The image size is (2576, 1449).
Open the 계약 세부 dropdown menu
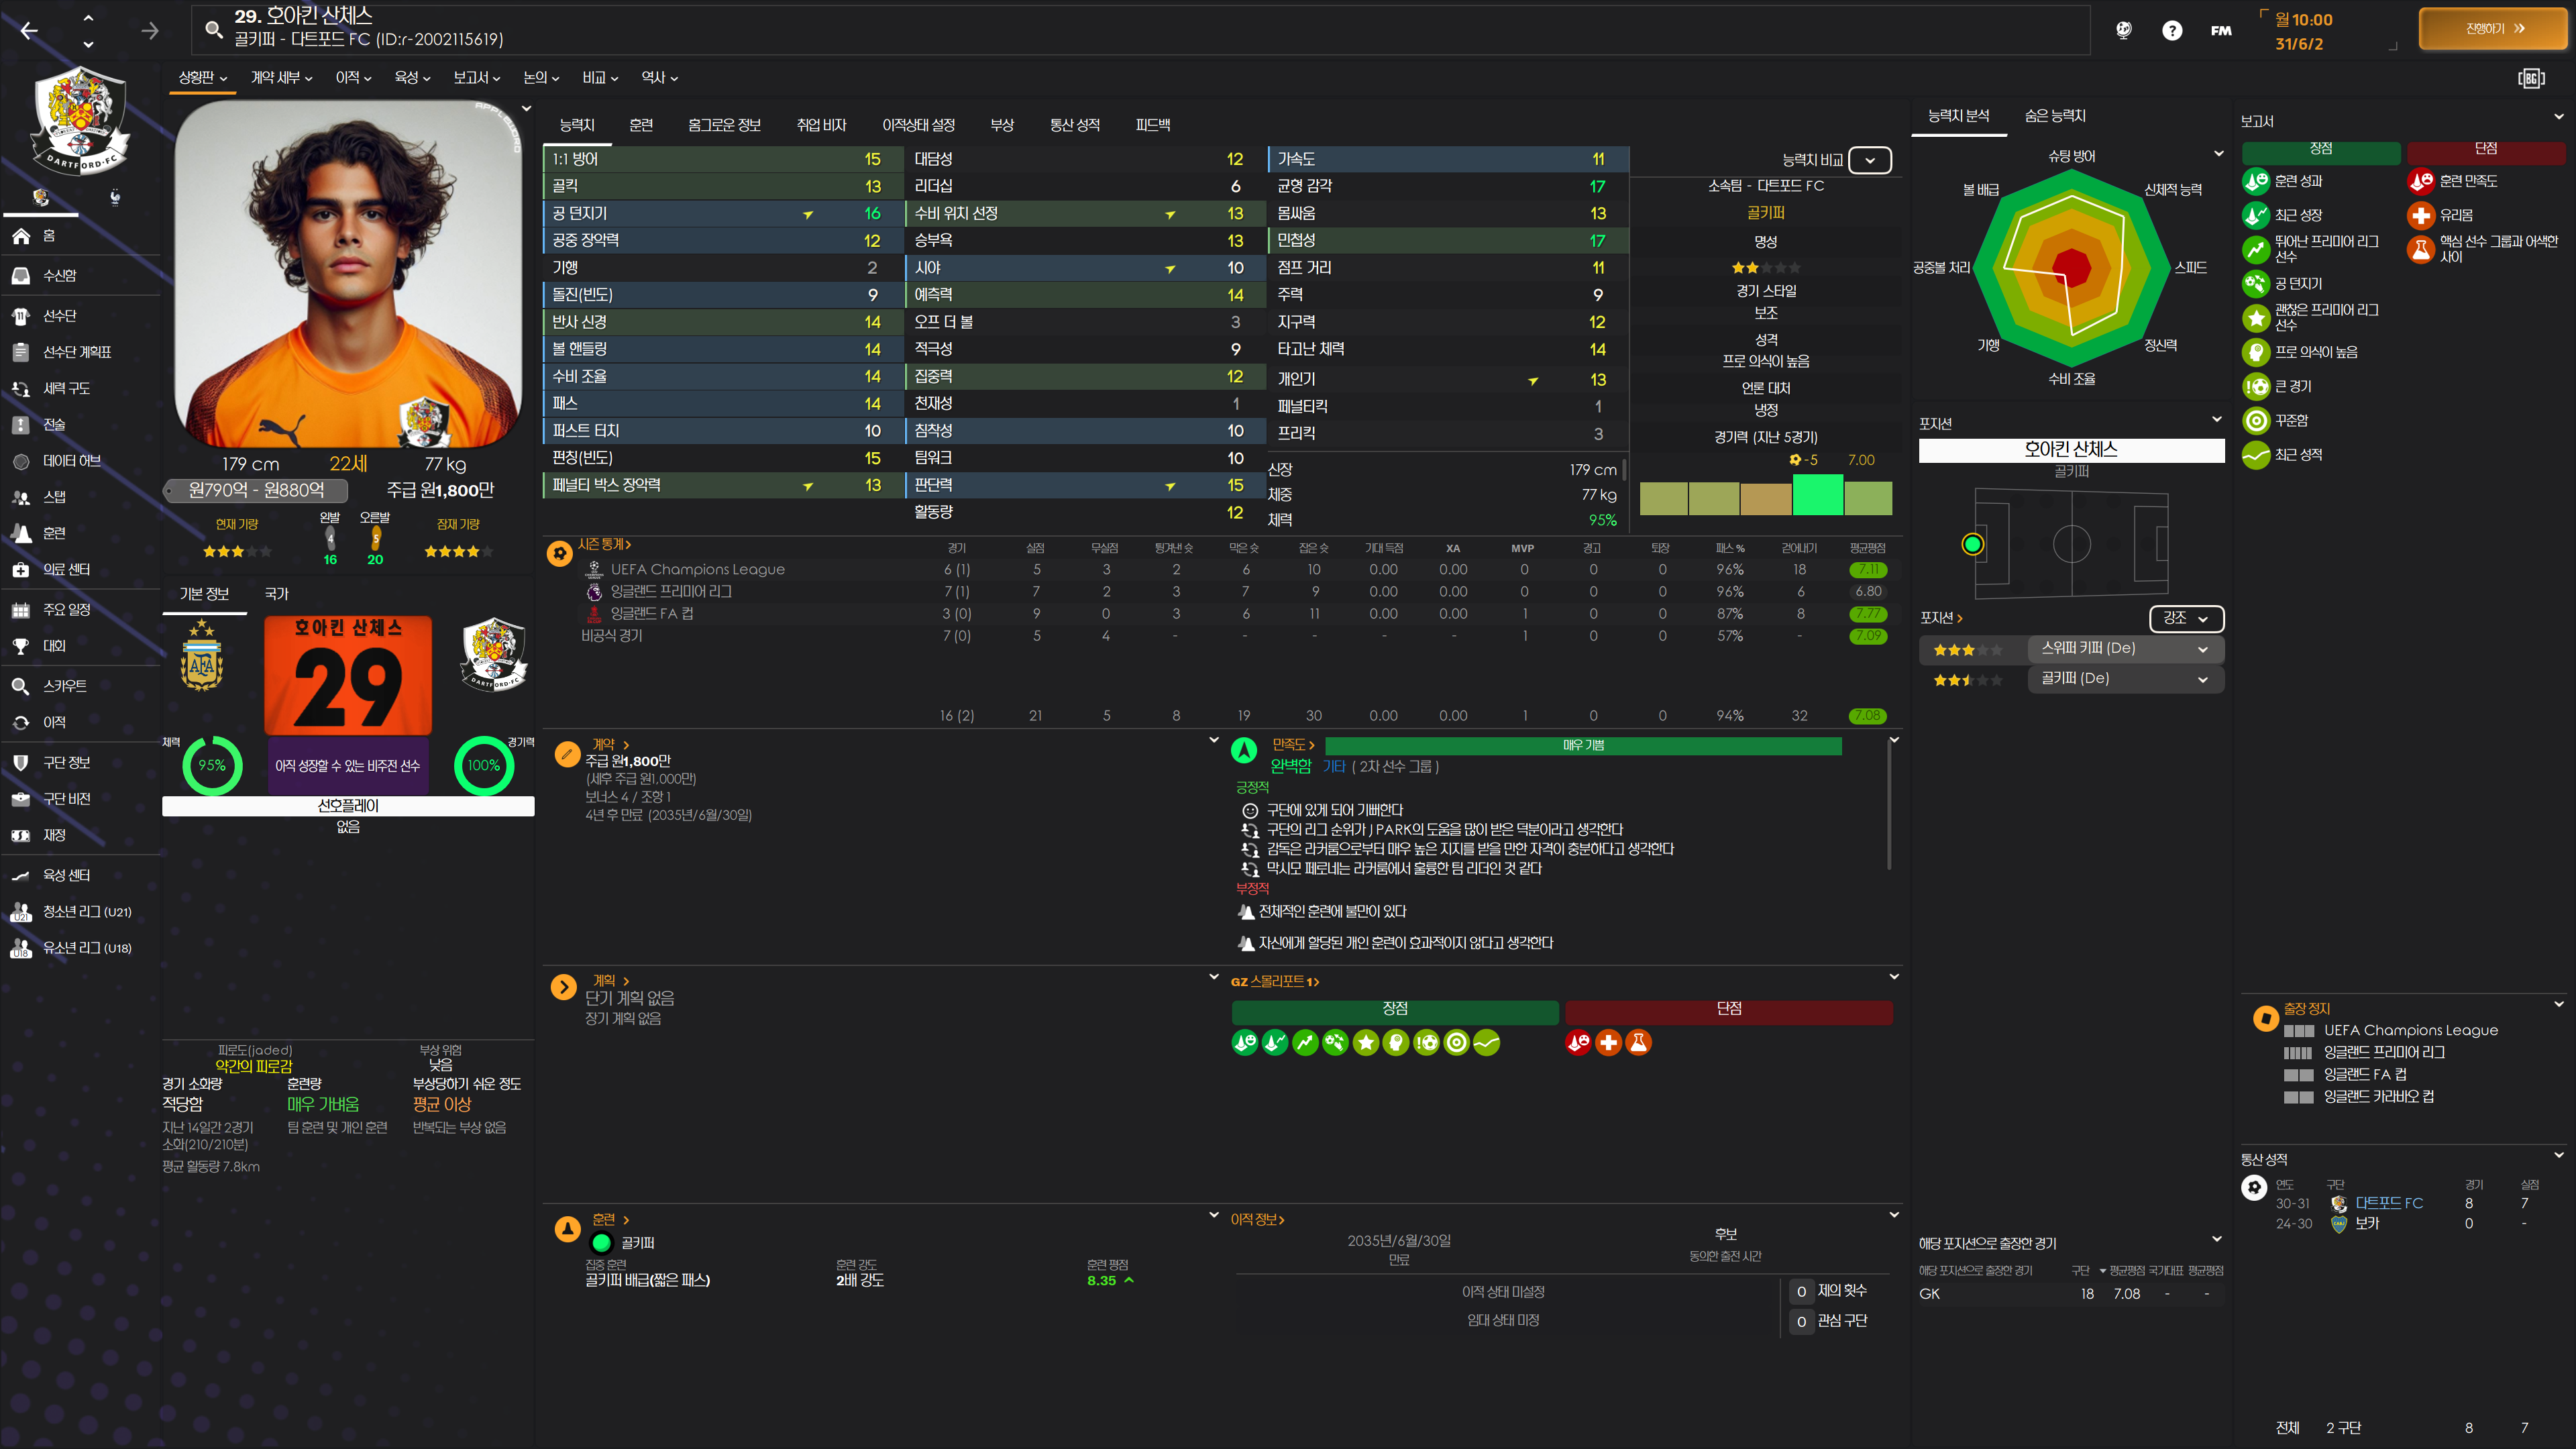coord(282,77)
